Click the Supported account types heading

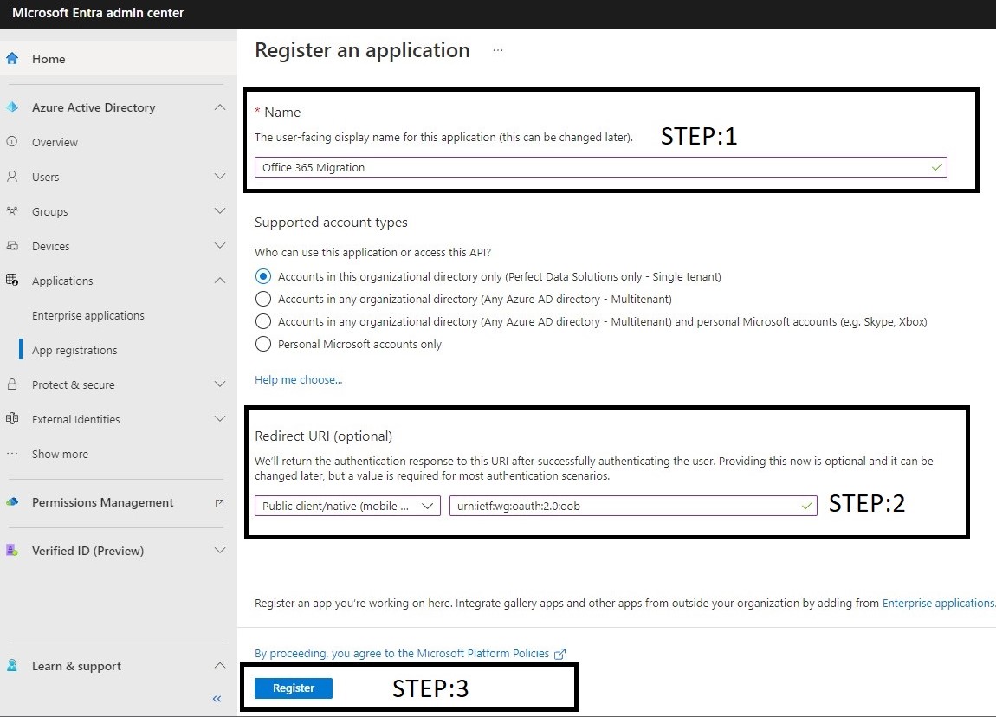tap(331, 223)
